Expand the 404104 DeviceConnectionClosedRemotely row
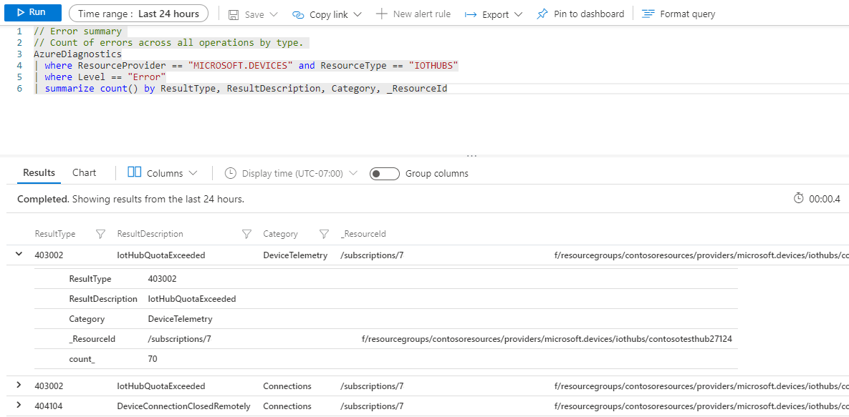849x417 pixels. (17, 406)
